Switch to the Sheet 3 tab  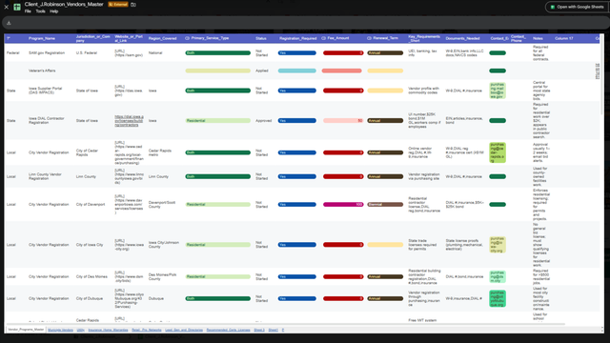point(259,330)
